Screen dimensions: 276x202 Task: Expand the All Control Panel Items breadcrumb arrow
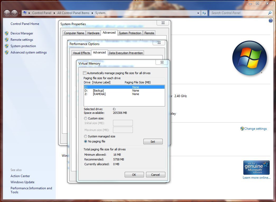click(x=92, y=13)
